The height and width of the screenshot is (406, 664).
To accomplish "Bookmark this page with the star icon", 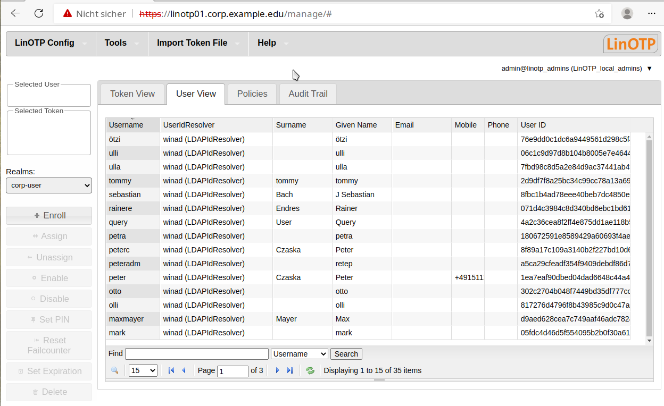I will pyautogui.click(x=600, y=14).
